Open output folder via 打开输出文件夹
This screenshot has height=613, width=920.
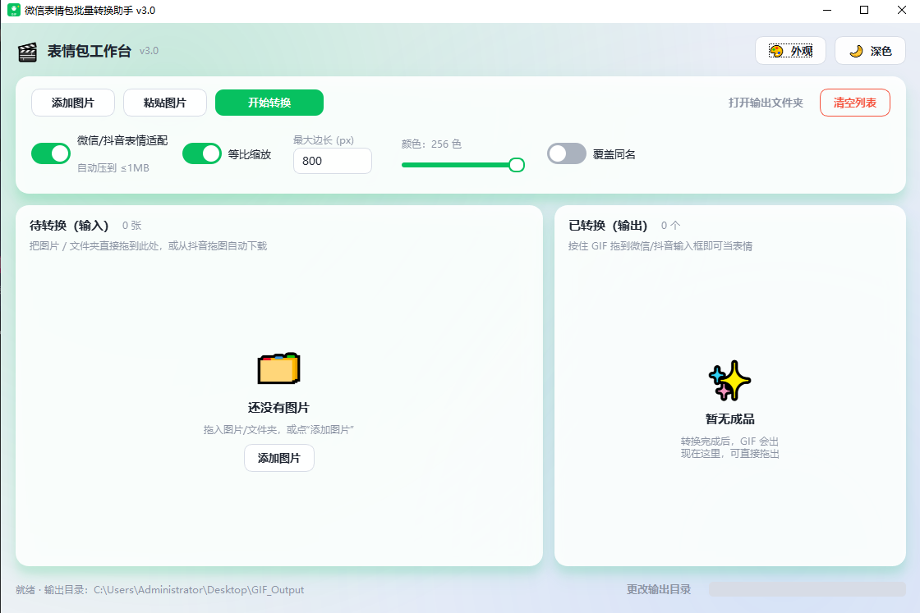(766, 103)
